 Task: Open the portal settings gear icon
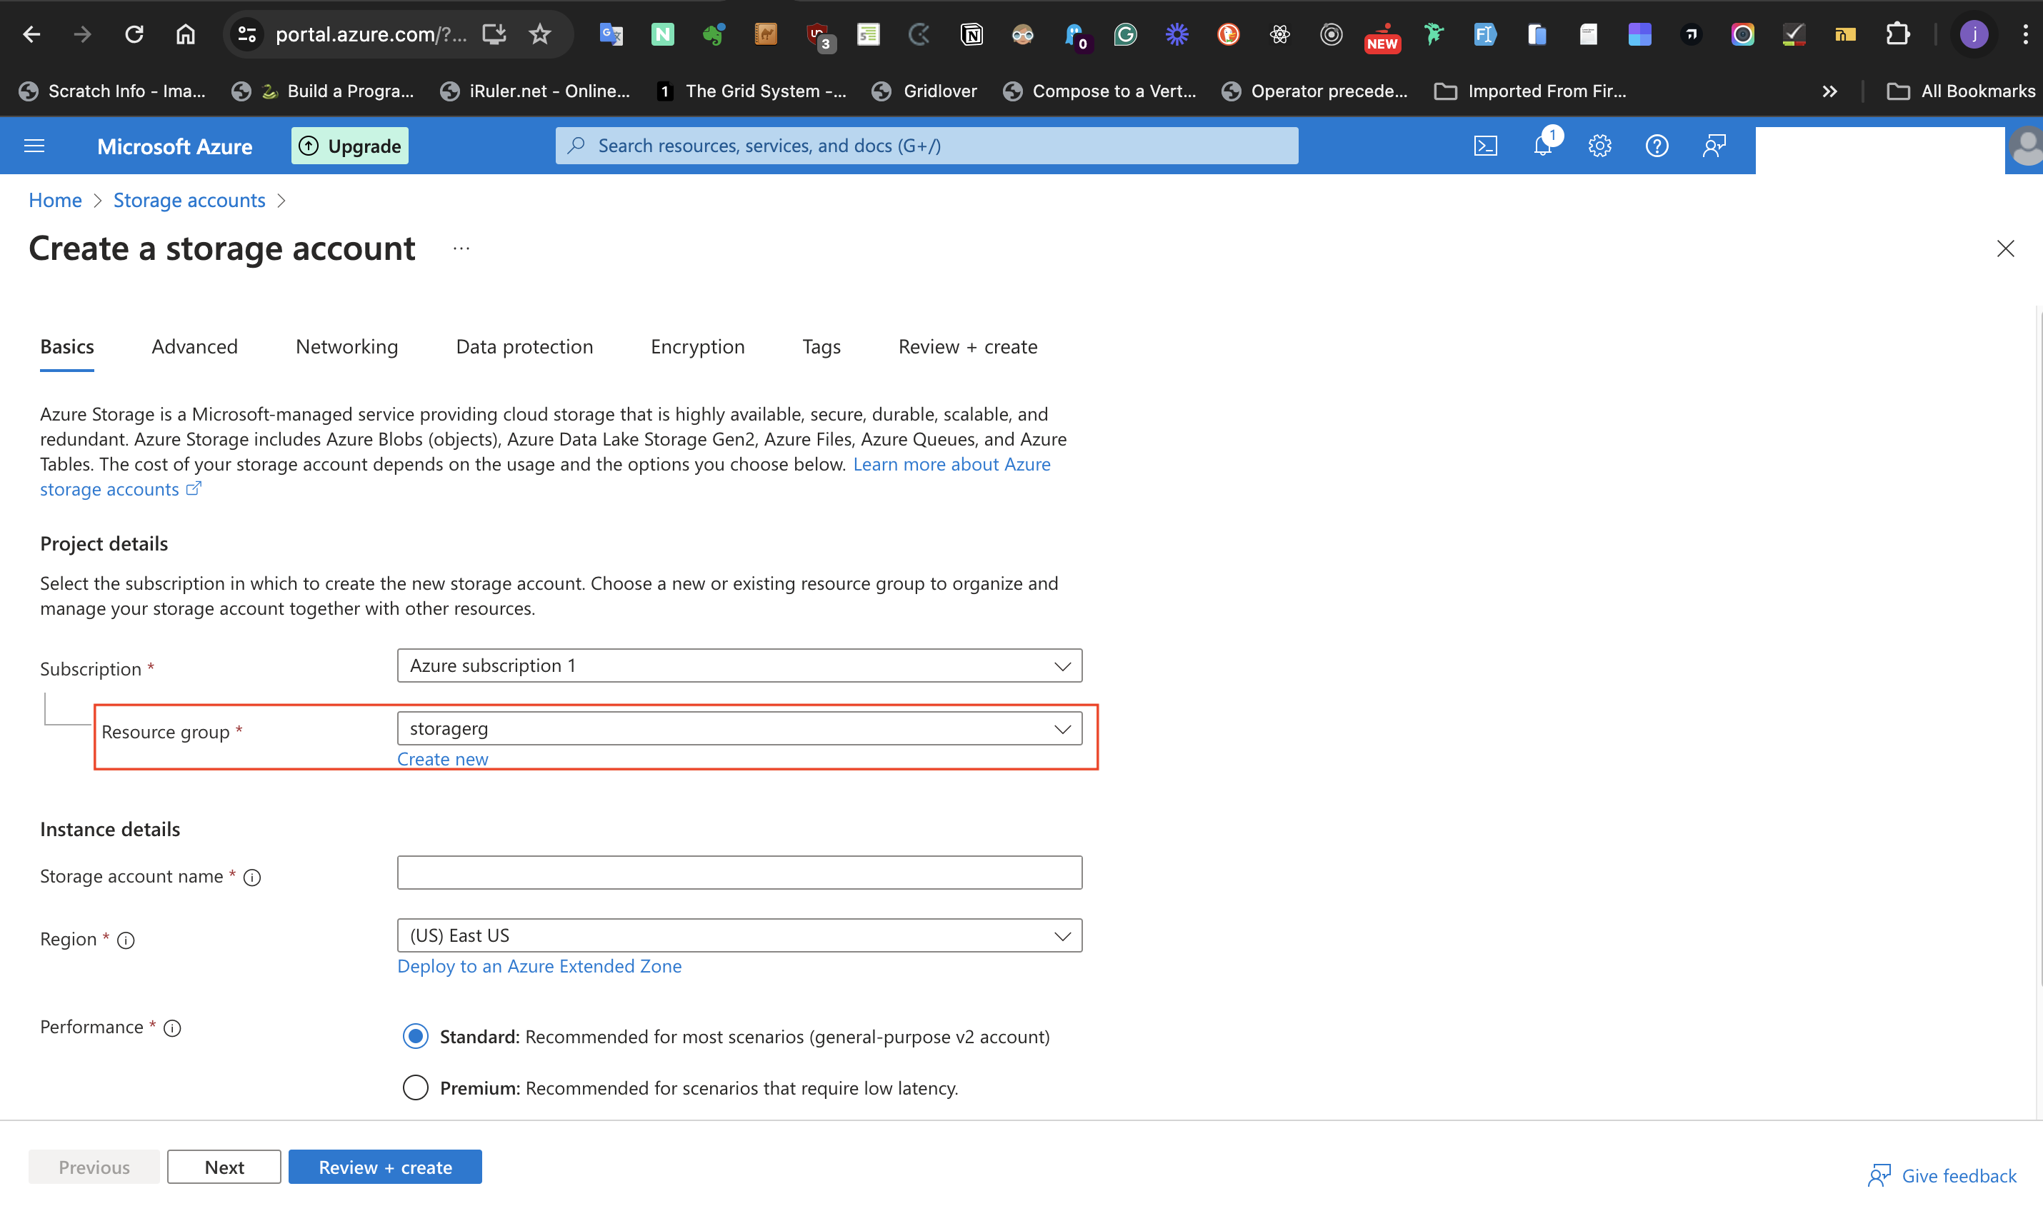tap(1599, 146)
